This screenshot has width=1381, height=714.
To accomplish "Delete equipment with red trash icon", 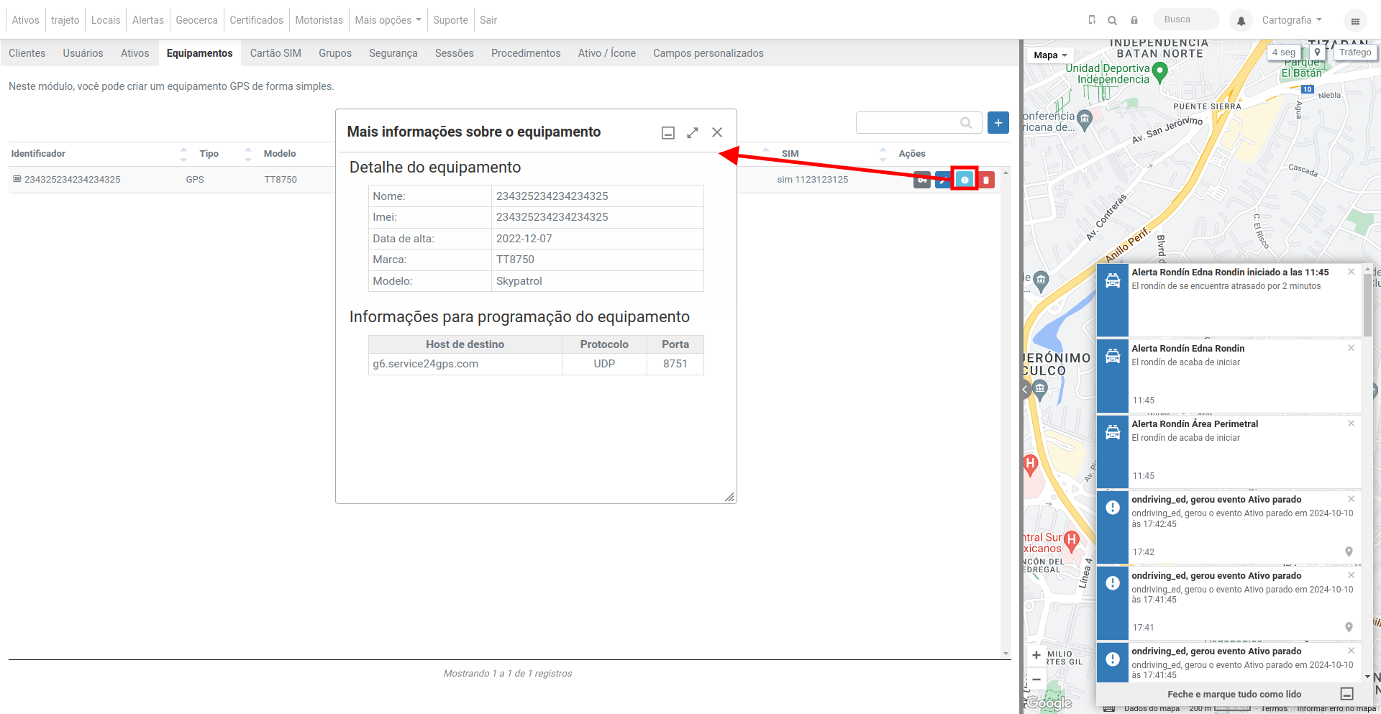I will coord(986,180).
